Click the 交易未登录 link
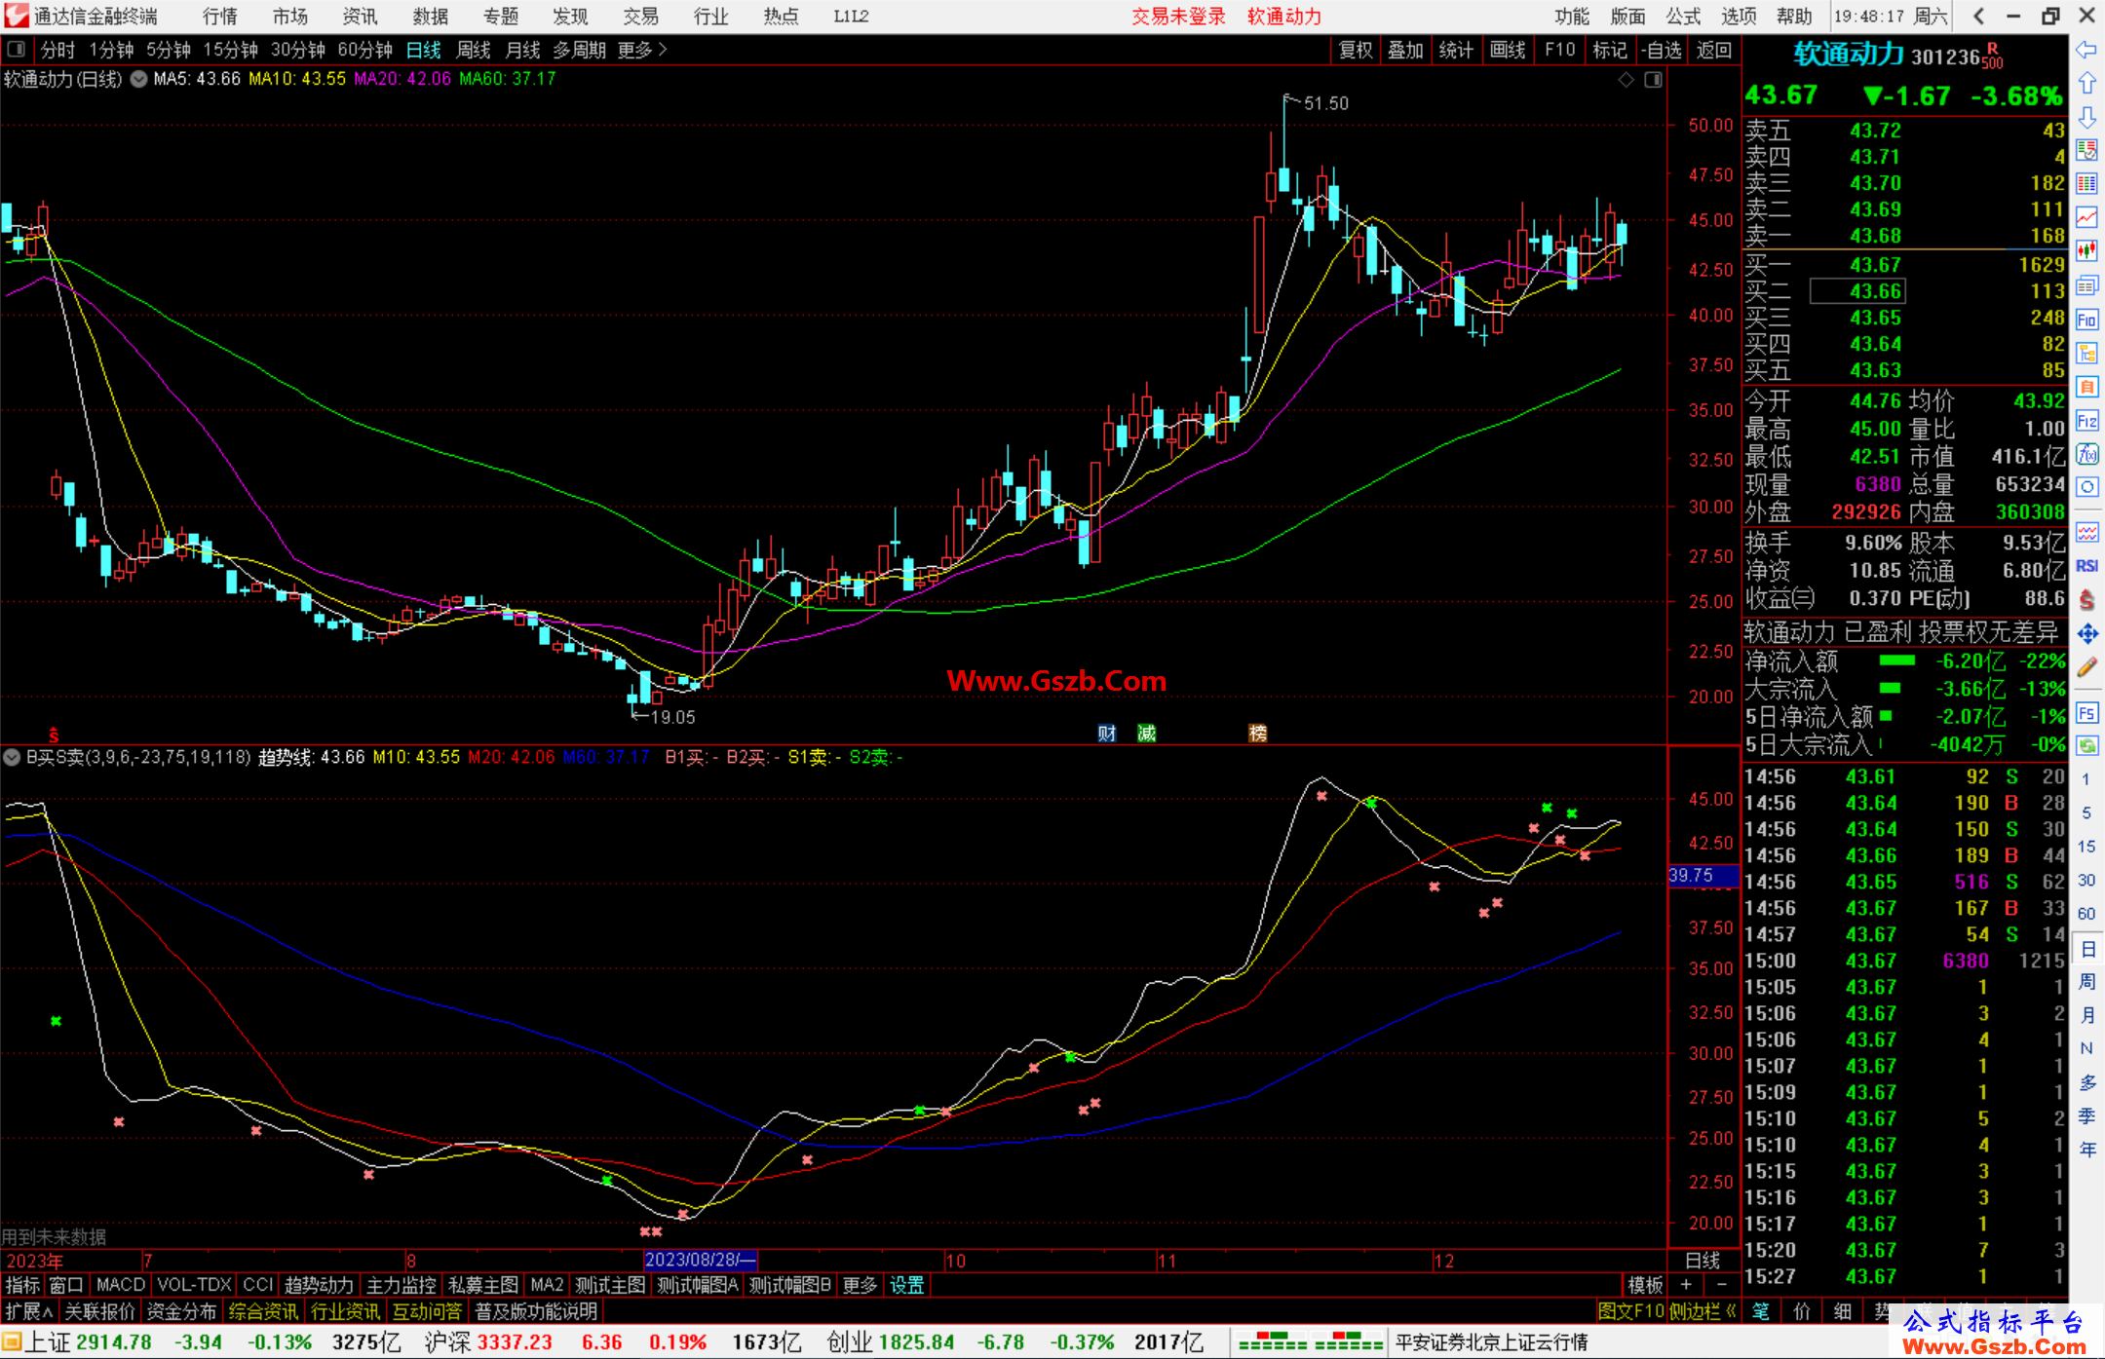Image resolution: width=2105 pixels, height=1359 pixels. [1178, 17]
